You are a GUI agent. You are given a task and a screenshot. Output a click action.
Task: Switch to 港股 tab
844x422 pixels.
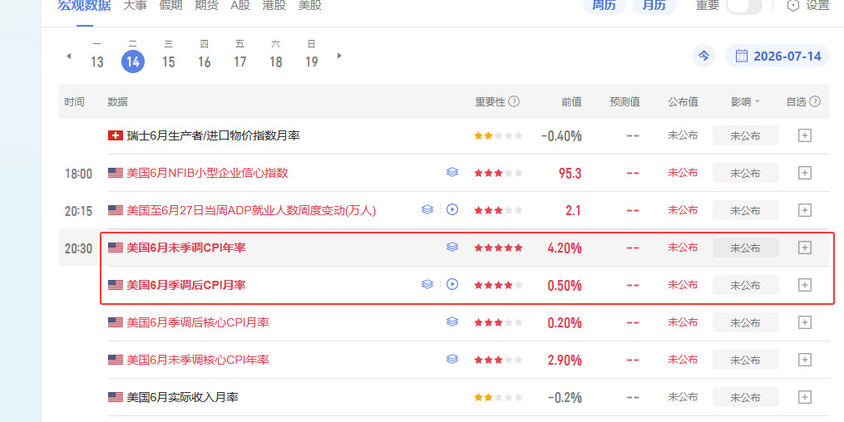[274, 5]
